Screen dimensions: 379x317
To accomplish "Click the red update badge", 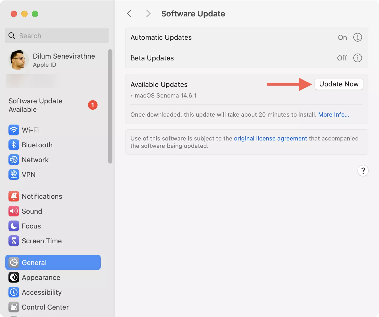I will click(x=93, y=105).
